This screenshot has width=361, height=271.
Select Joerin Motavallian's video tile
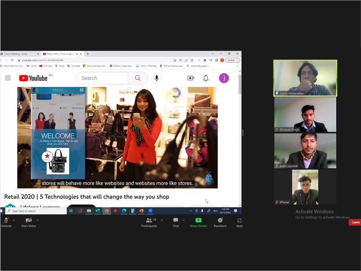305,78
